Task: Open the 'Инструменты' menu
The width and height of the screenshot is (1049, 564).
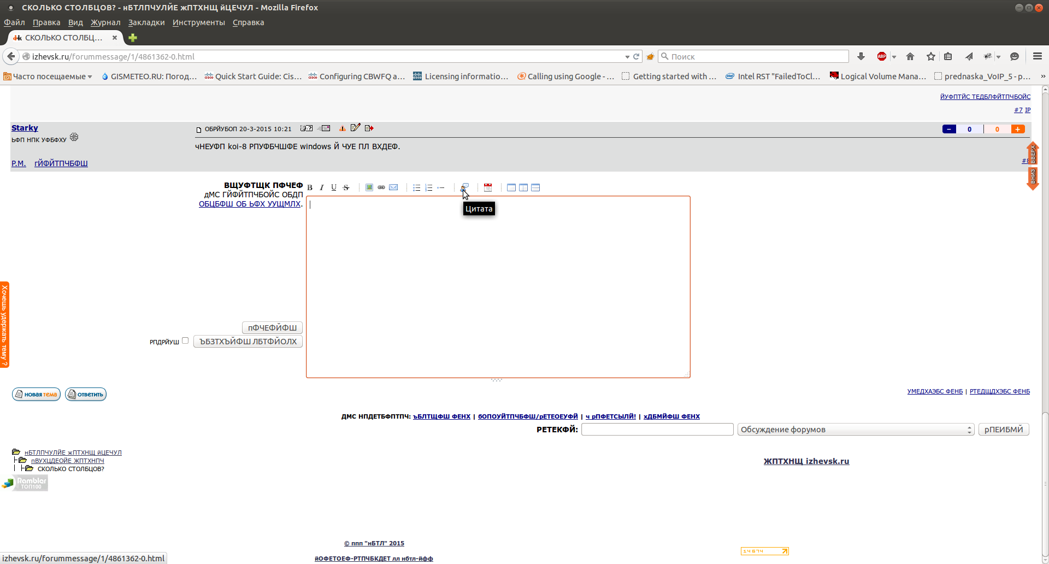Action: (198, 22)
